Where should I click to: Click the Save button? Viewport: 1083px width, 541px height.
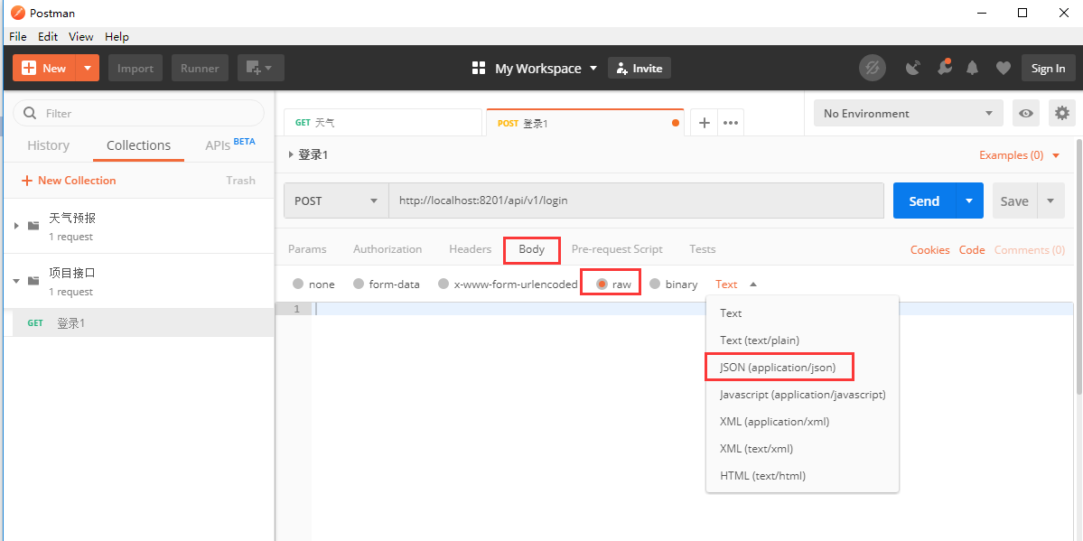pos(1014,201)
